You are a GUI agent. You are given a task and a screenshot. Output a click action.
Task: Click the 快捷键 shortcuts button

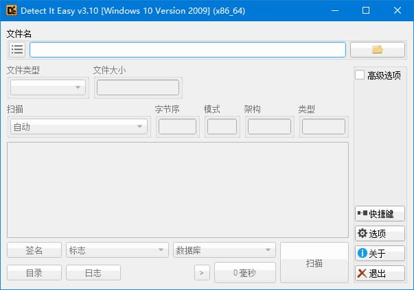[380, 214]
